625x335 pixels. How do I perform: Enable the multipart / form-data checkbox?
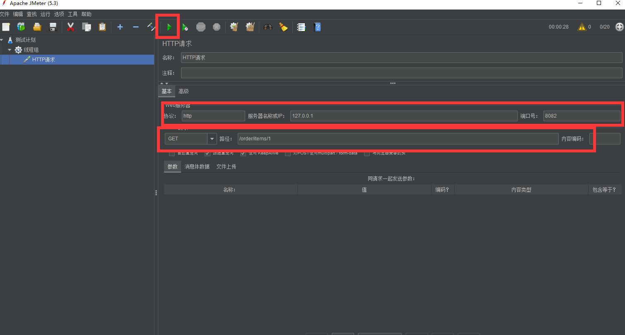[288, 153]
